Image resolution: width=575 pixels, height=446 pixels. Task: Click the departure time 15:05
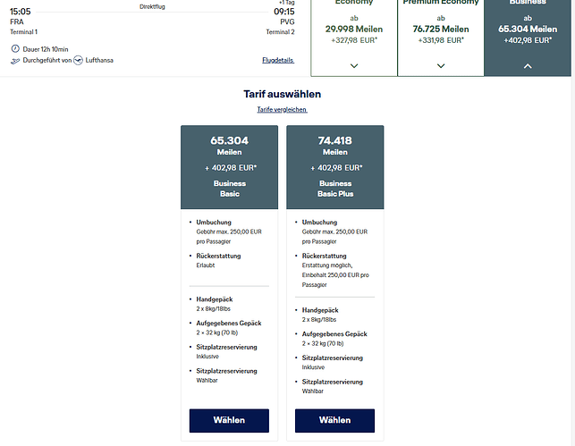tap(21, 12)
